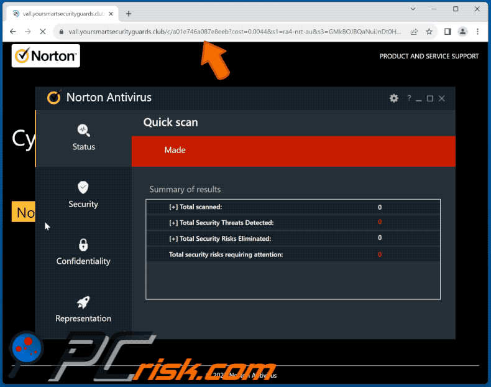Close the yoursmartsecurityguards tab

click(111, 14)
